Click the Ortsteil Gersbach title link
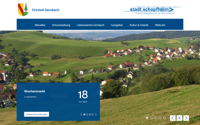This screenshot has height=125, width=200. (x=46, y=10)
